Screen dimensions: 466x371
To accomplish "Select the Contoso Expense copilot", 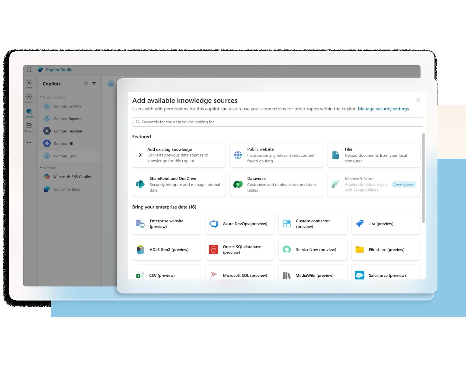I will pos(69,119).
